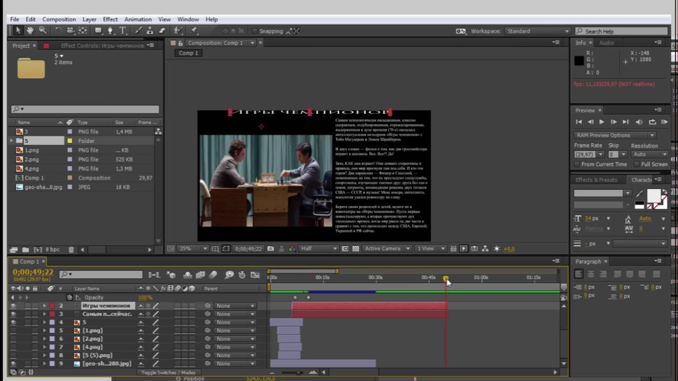The height and width of the screenshot is (381, 678).
Task: Click the red label color of layer 2
Action: click(x=52, y=306)
